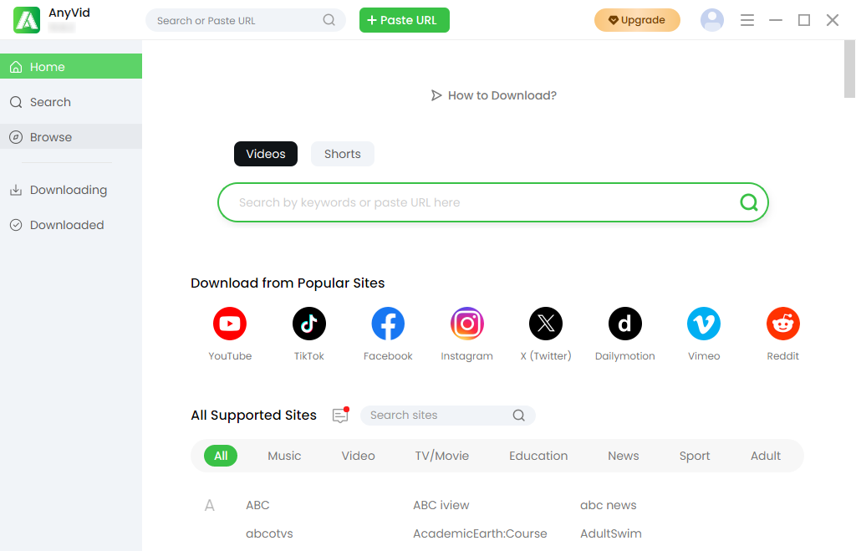856x551 pixels.
Task: Open the ABC iview site link
Action: tap(441, 505)
